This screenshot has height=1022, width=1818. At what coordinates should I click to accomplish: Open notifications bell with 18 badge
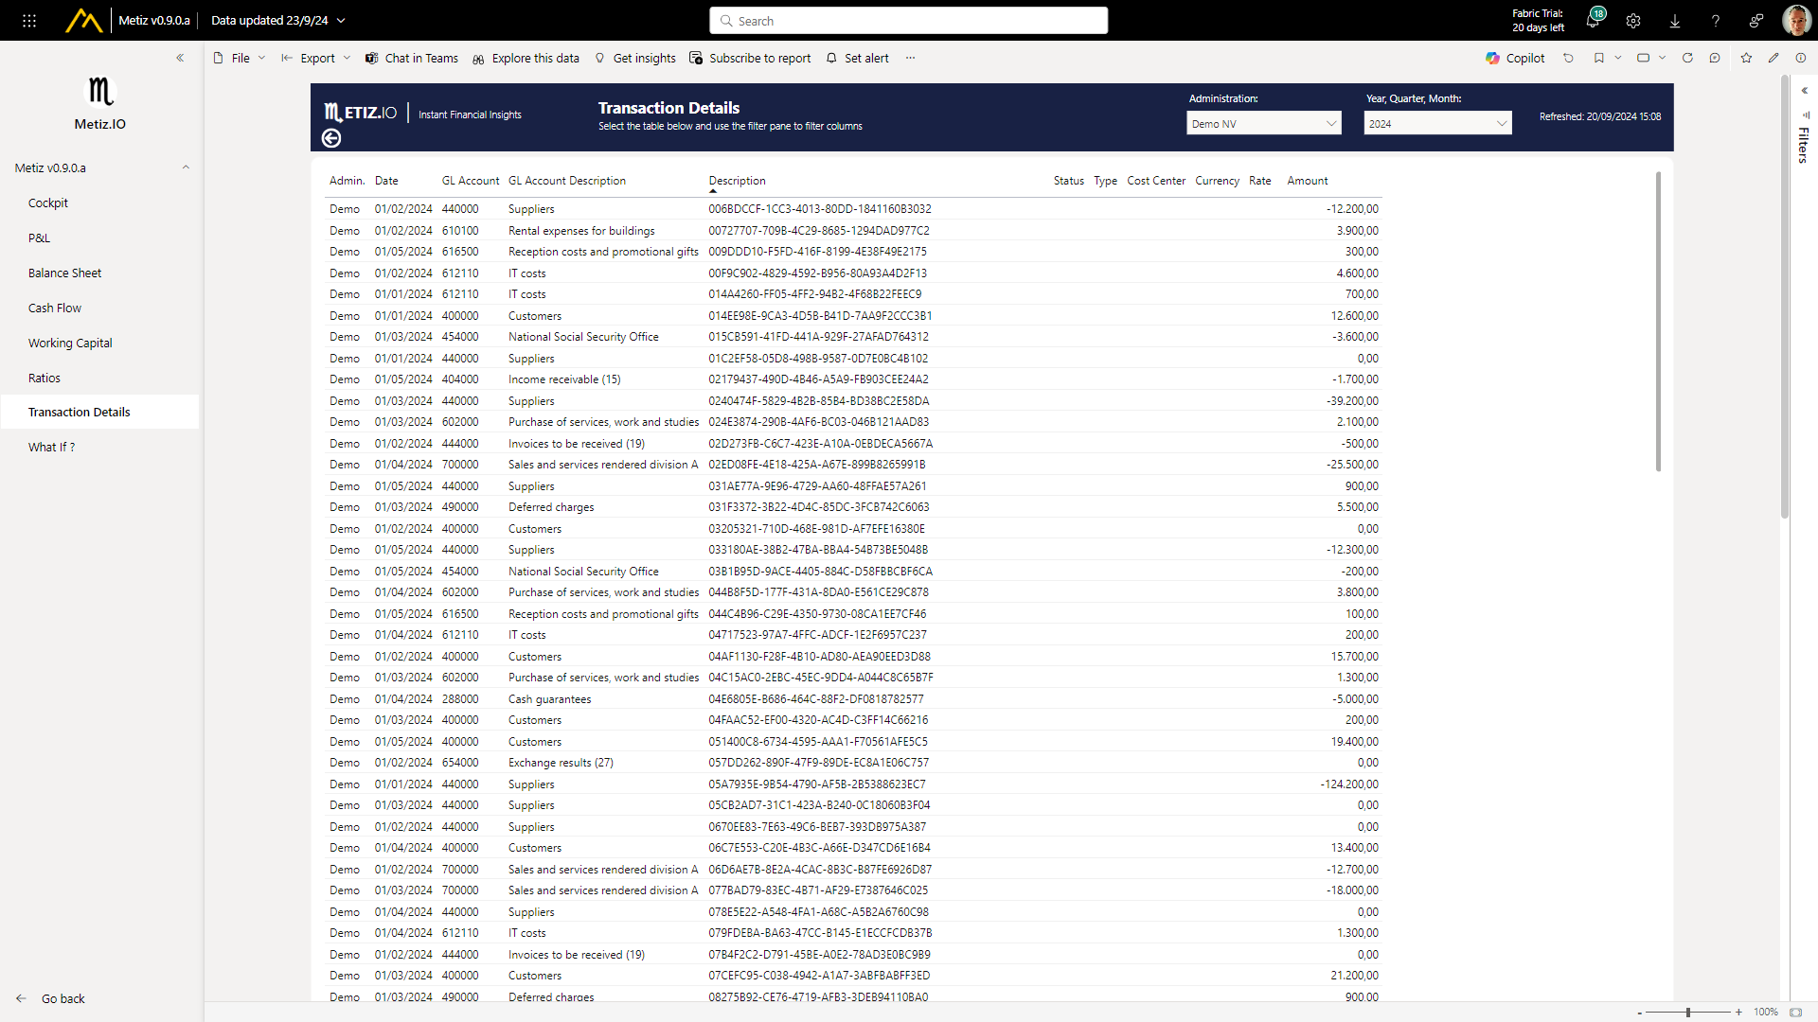point(1593,21)
